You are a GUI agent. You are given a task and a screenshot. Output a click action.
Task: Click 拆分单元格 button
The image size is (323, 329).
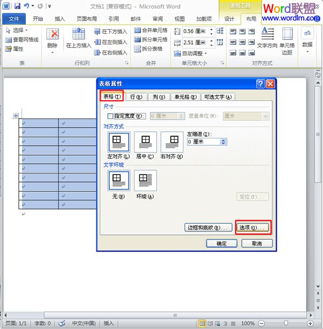click(x=151, y=40)
